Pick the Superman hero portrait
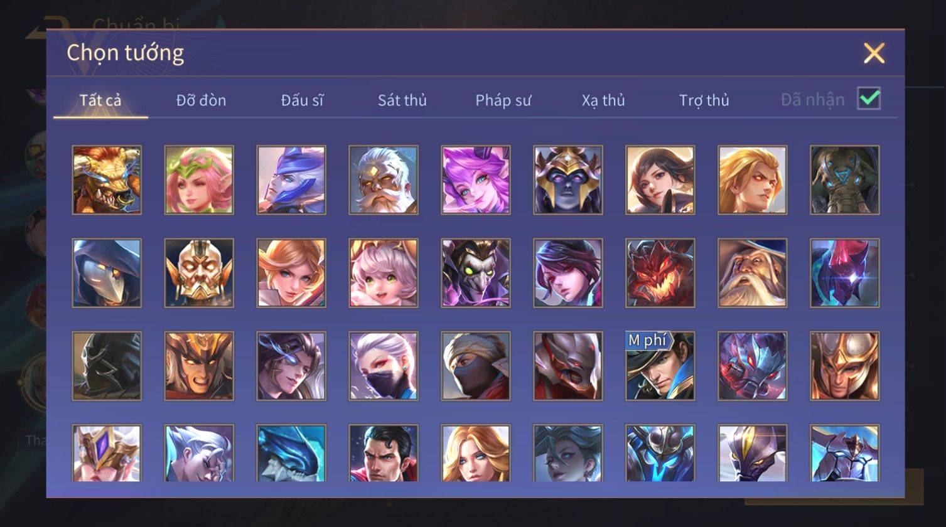 pyautogui.click(x=384, y=454)
